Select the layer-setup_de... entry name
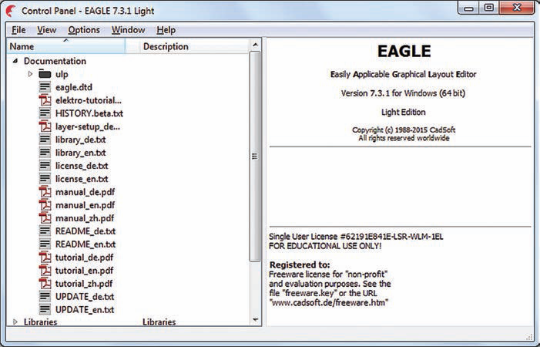 [x=88, y=126]
